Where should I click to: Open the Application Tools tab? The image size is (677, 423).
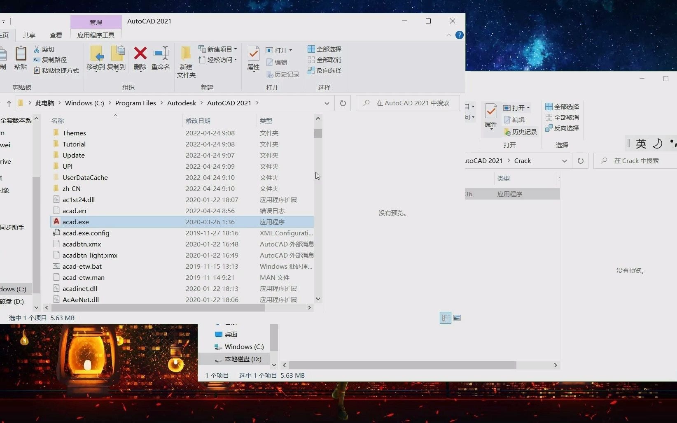(96, 35)
